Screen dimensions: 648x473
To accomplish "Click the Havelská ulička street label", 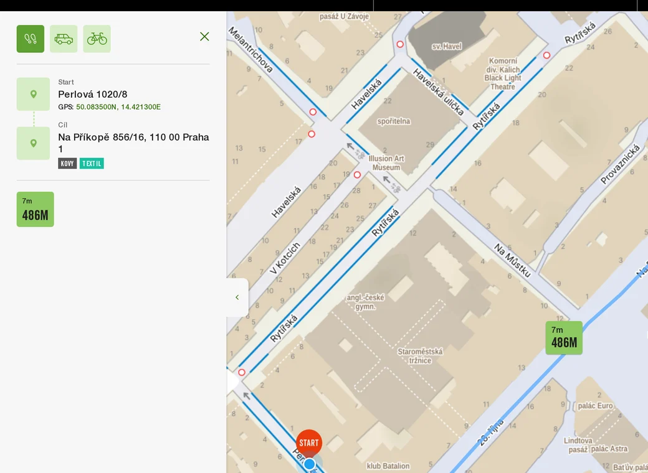I will [x=439, y=93].
